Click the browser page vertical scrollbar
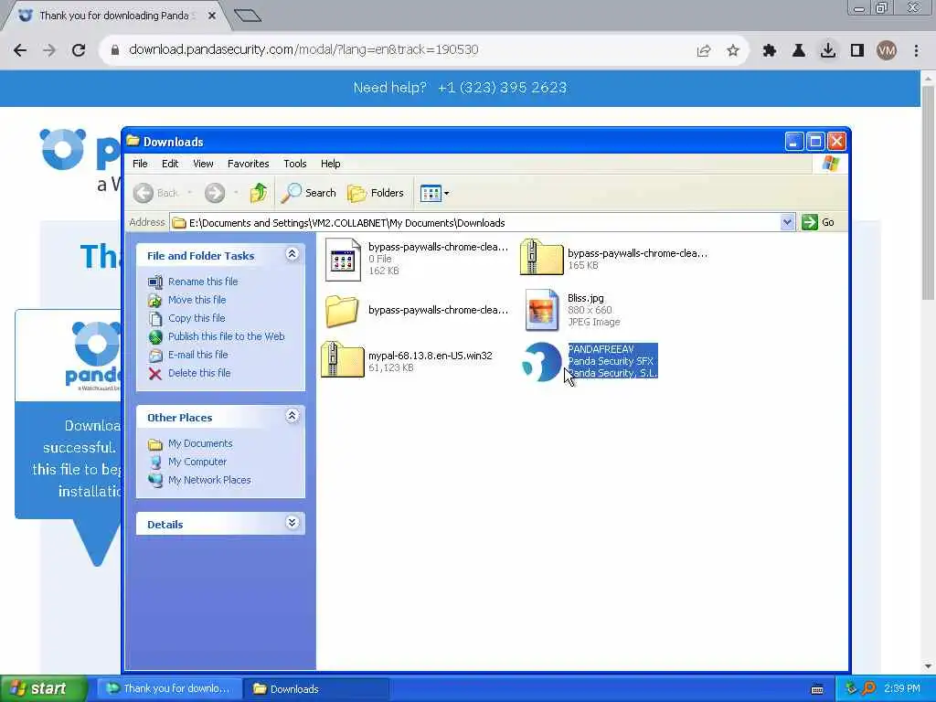 (928, 191)
